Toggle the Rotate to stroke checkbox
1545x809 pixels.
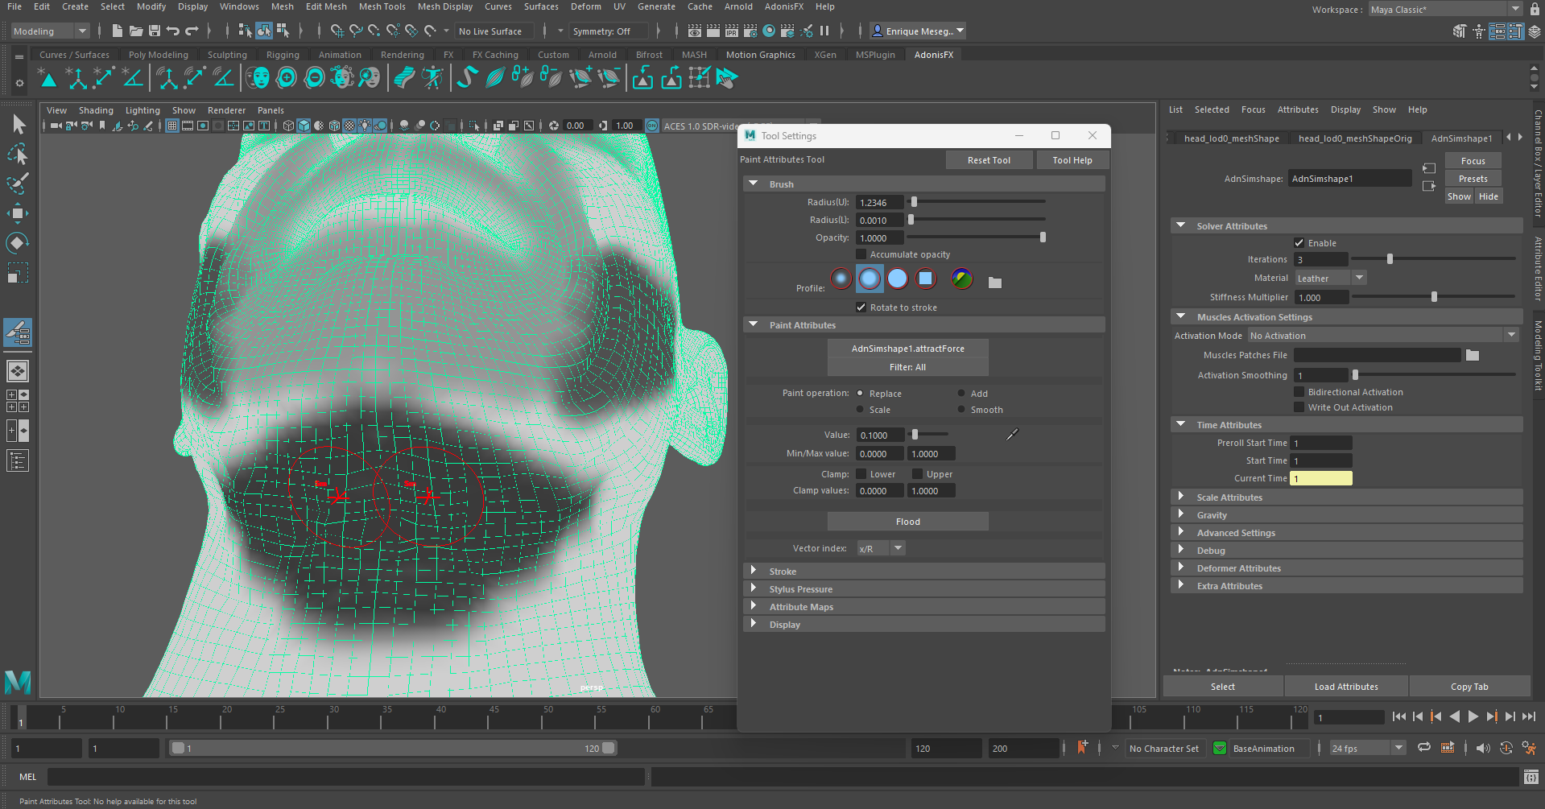pyautogui.click(x=861, y=308)
